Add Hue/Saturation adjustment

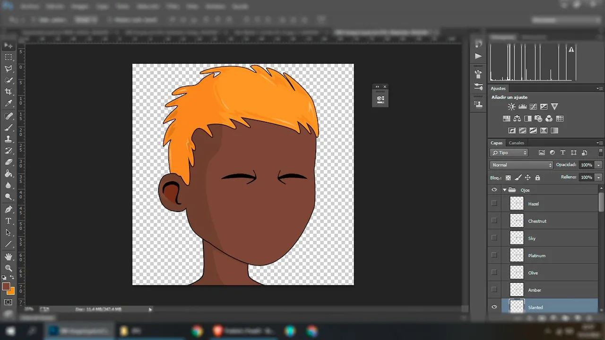[506, 119]
